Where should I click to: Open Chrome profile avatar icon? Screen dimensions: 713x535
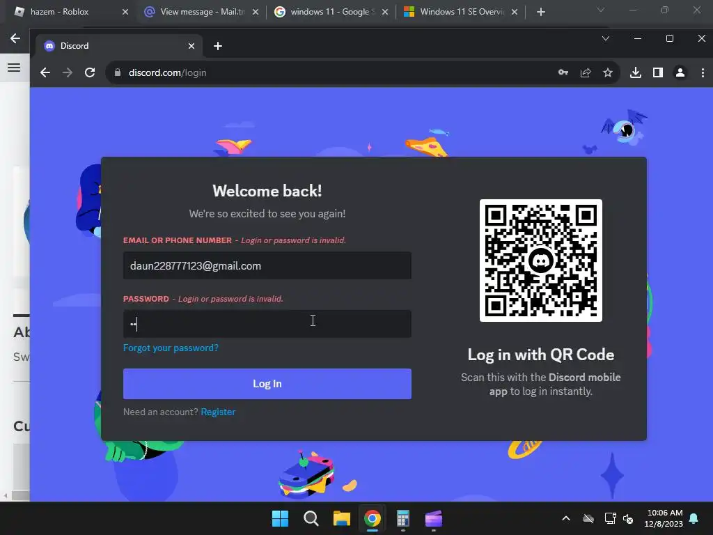coord(680,72)
